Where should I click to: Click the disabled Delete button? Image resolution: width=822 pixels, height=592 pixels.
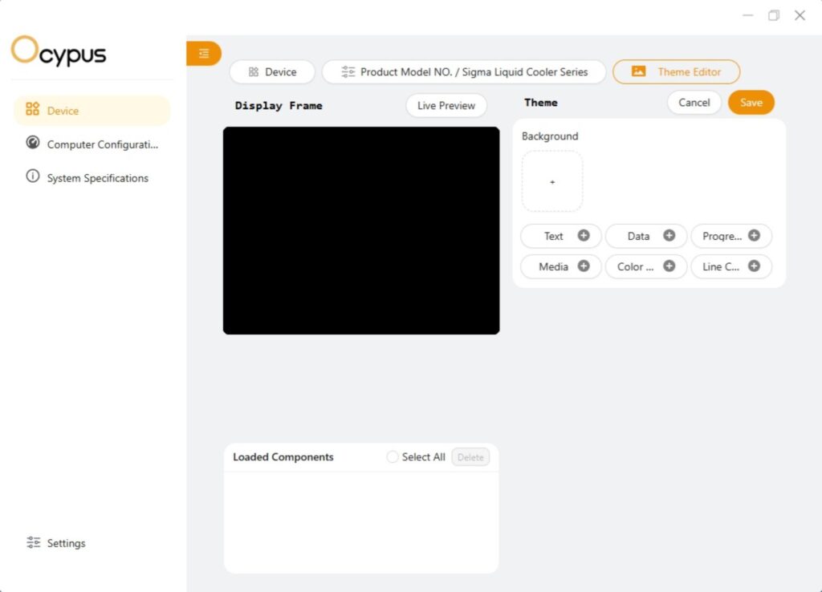(470, 457)
